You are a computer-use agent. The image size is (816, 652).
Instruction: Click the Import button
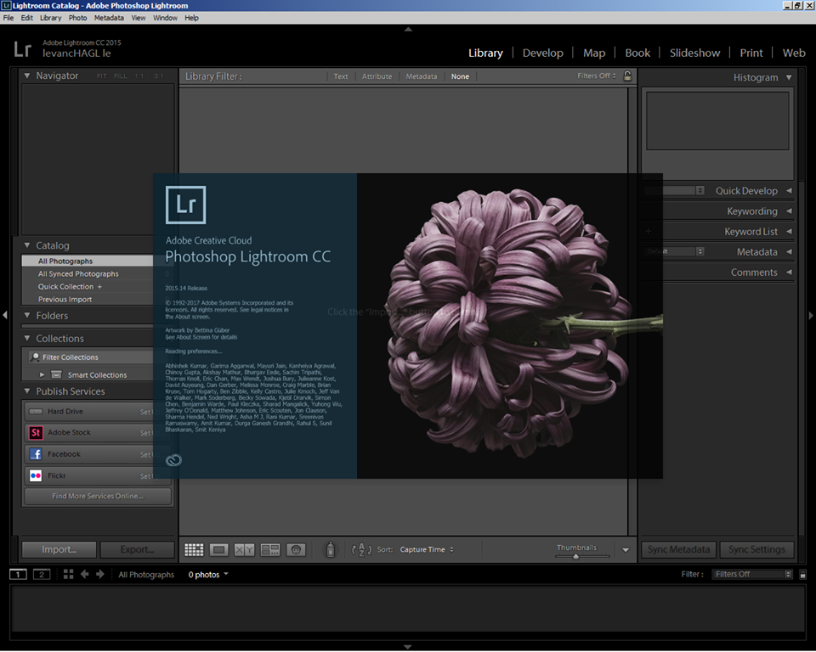pyautogui.click(x=59, y=549)
